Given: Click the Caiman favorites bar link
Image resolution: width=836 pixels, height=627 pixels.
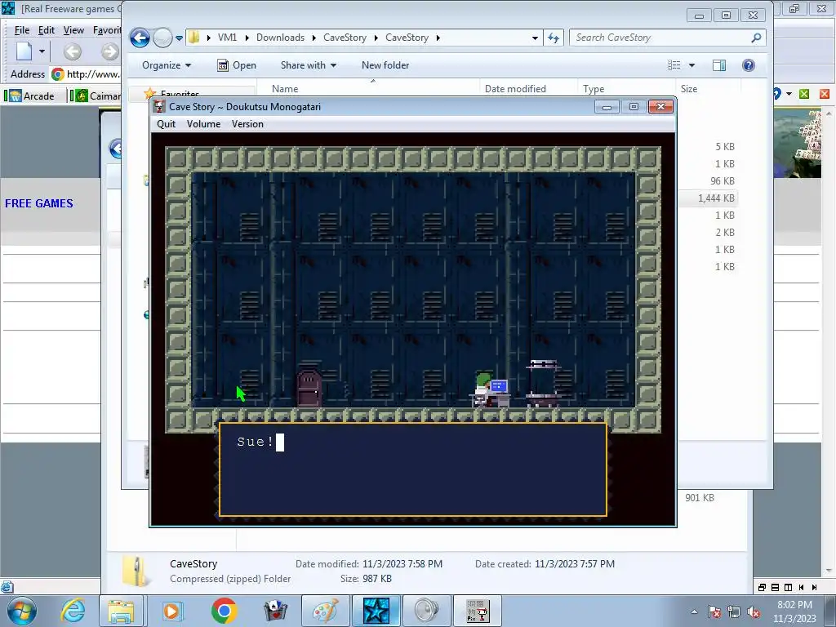Looking at the screenshot, I should pyautogui.click(x=99, y=96).
